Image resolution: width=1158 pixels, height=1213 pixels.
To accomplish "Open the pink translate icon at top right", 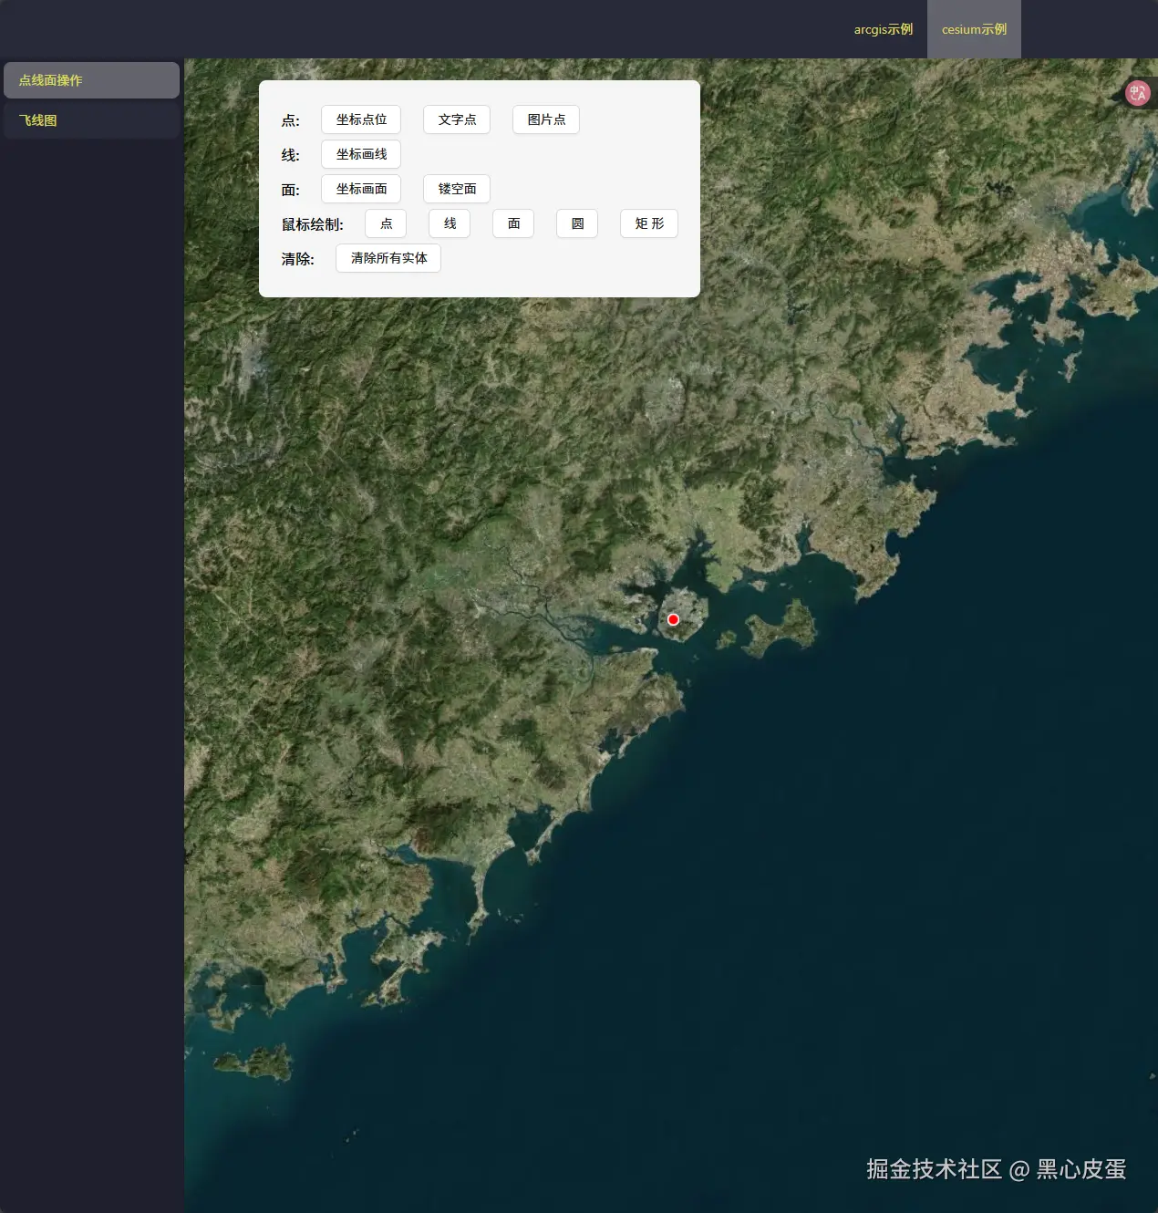I will click(x=1137, y=93).
